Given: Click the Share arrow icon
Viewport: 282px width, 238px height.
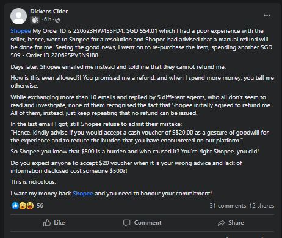Looking at the screenshot, I should tap(222, 223).
